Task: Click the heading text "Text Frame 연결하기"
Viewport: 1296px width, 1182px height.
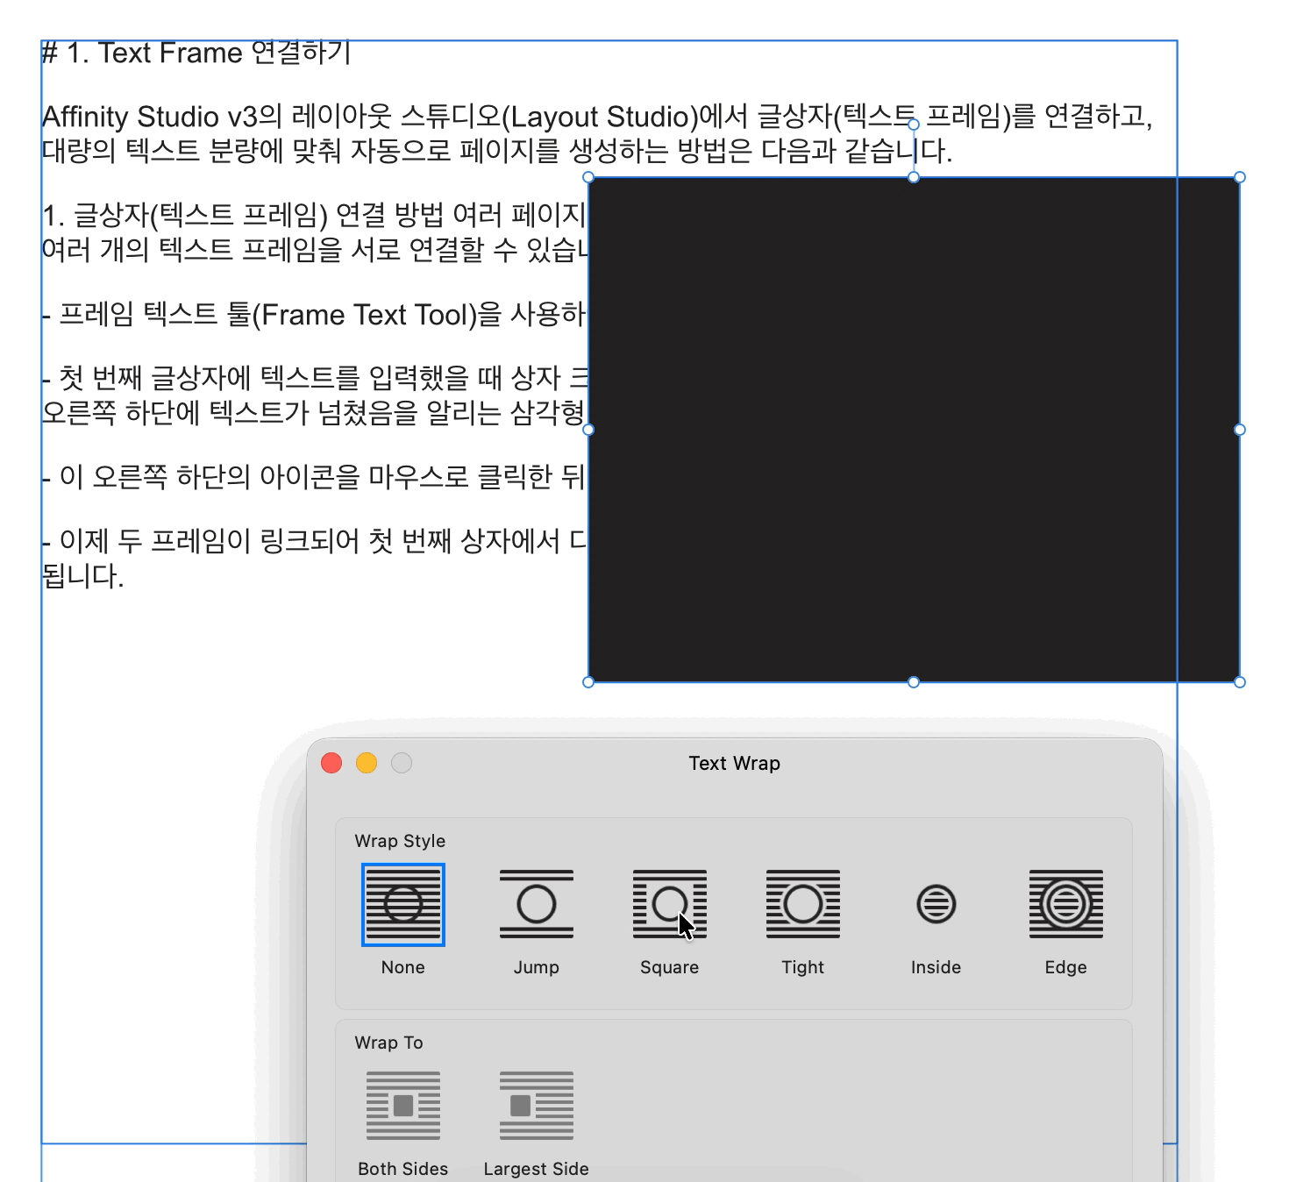Action: pyautogui.click(x=224, y=53)
